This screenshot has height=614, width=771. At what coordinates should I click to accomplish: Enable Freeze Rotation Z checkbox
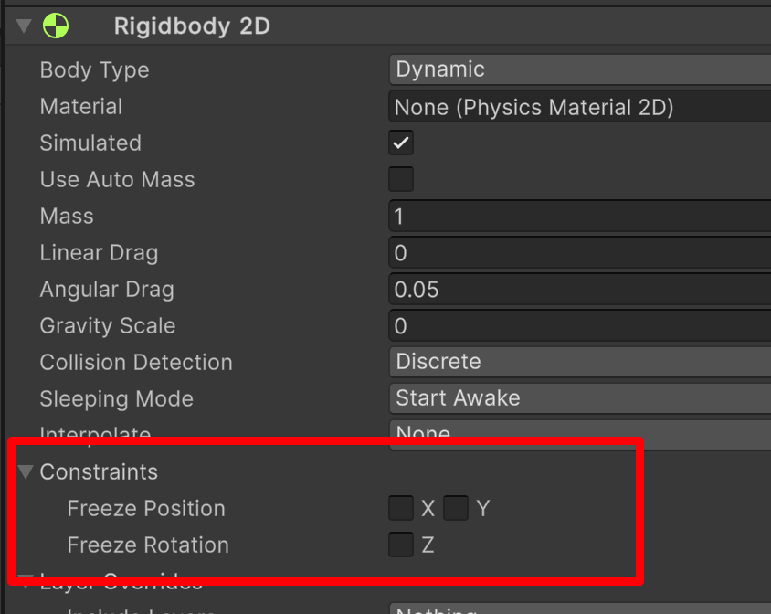(401, 545)
